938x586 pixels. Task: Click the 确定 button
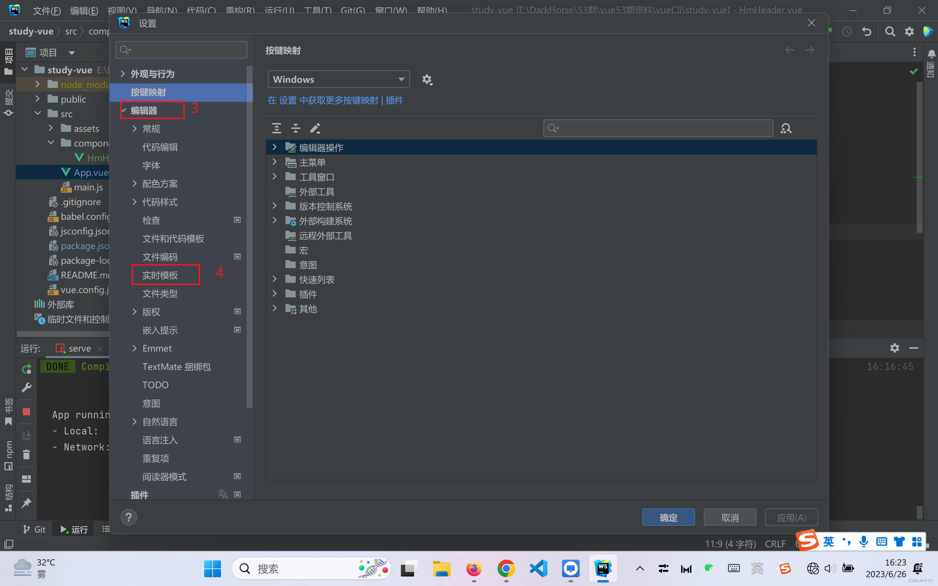point(668,518)
